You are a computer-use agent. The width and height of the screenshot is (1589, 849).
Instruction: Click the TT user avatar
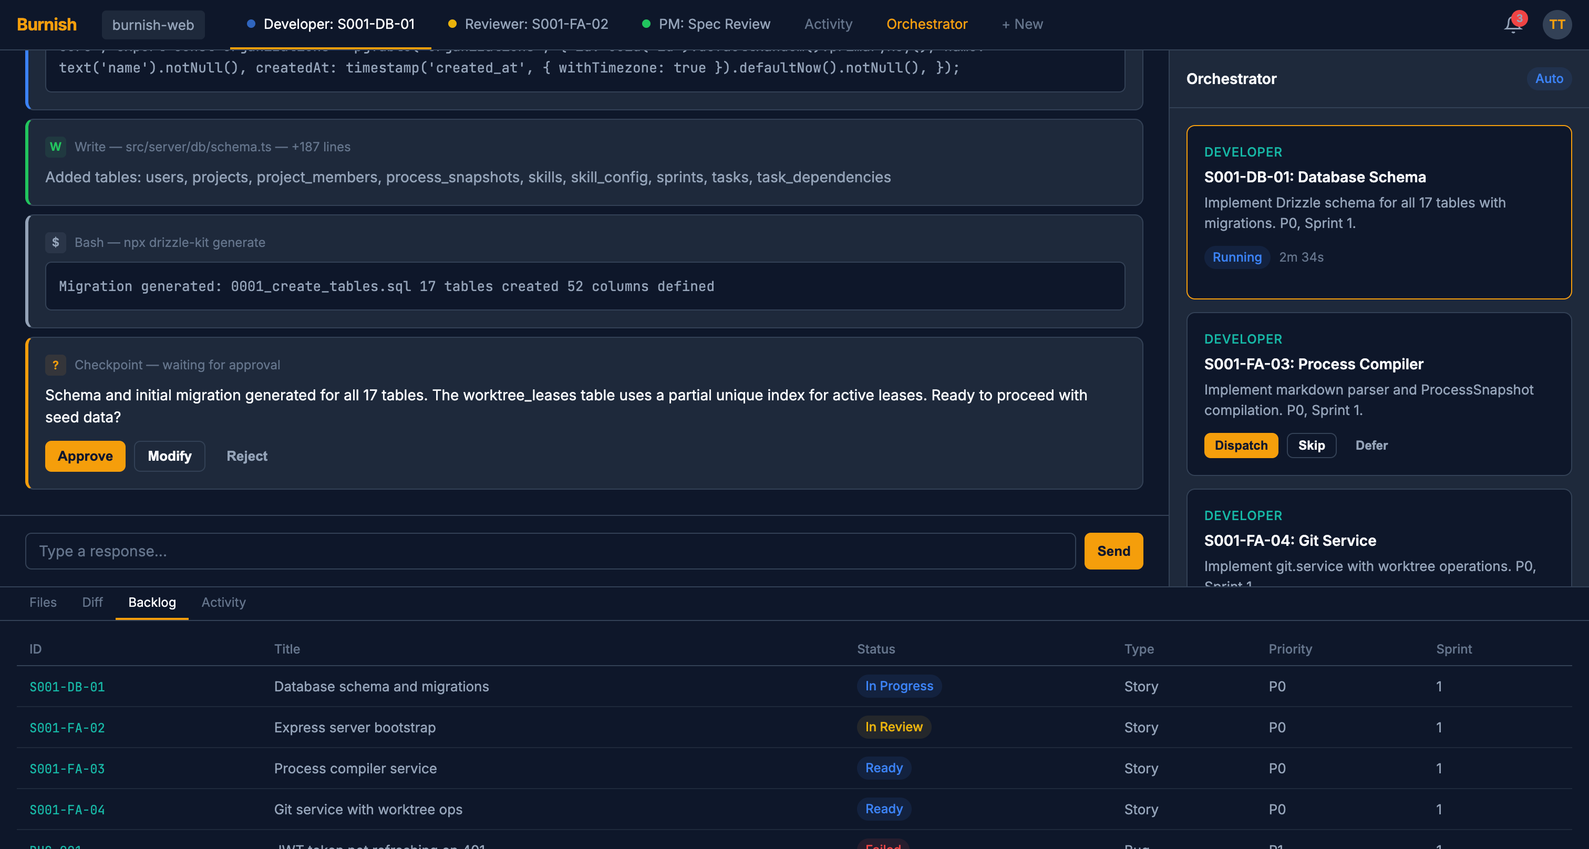[1557, 25]
